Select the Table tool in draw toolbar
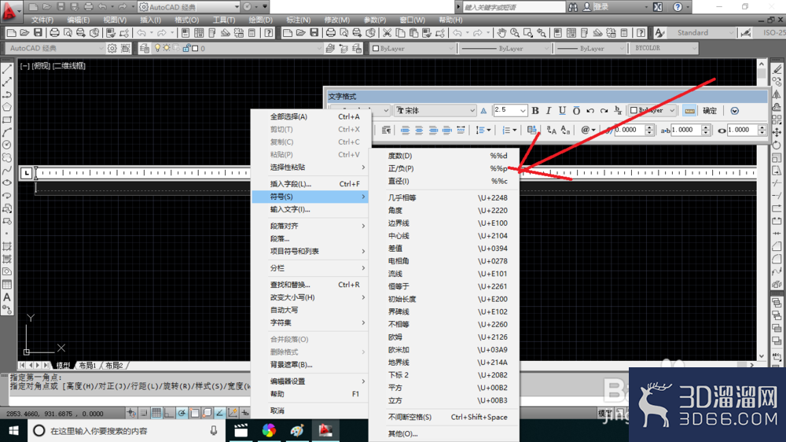786x442 pixels. [7, 285]
